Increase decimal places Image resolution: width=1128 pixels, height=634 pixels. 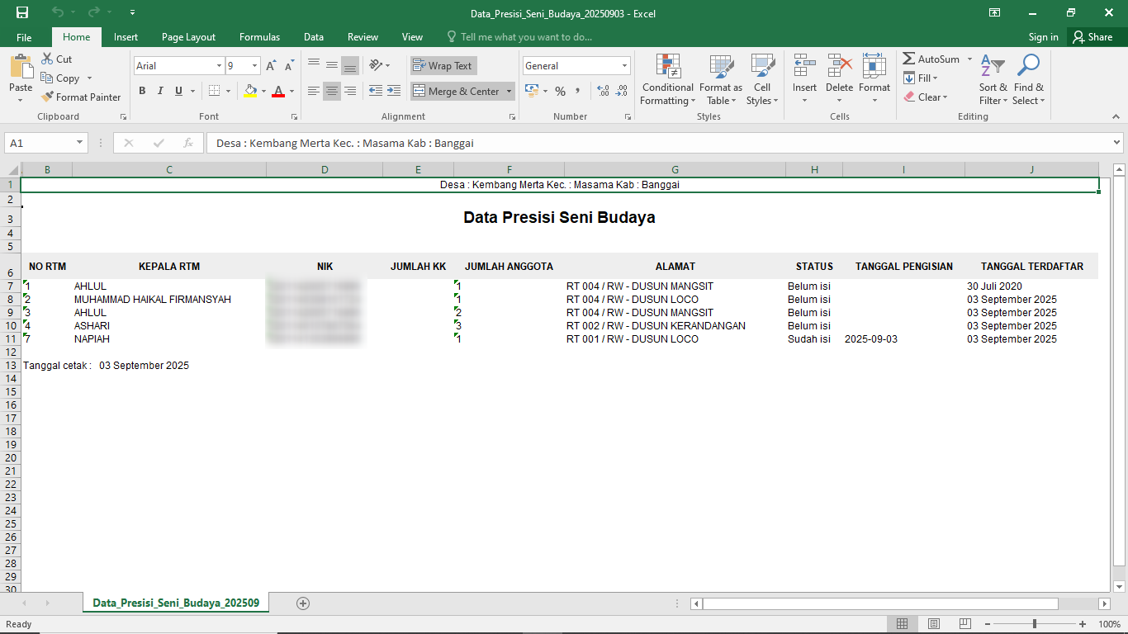click(x=603, y=91)
